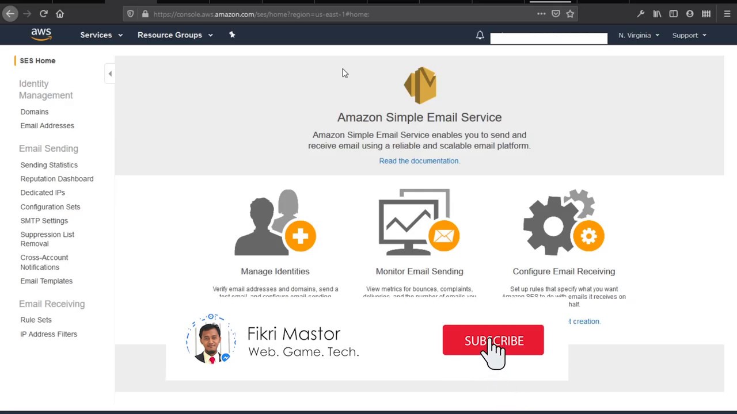This screenshot has width=737, height=414.
Task: Click the Configure Email Receiving heading
Action: click(x=564, y=271)
